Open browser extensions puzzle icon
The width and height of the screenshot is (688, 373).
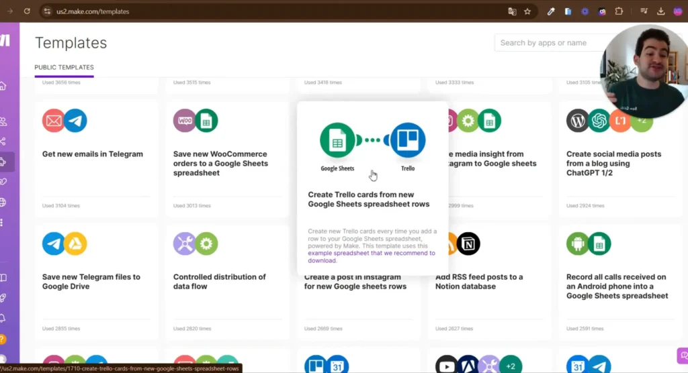point(619,11)
